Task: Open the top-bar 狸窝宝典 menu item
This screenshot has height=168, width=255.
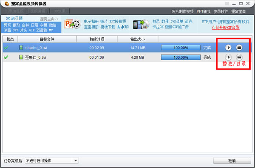Action: tap(238, 11)
